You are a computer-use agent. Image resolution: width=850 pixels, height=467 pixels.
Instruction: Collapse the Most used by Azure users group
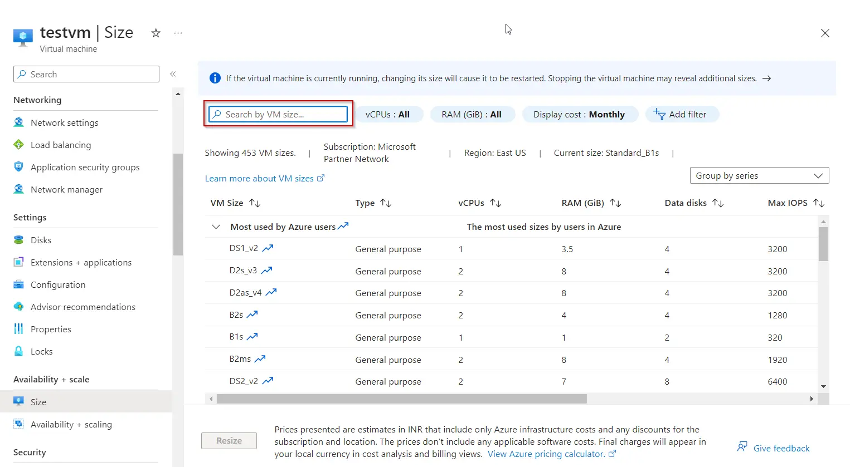coord(216,227)
